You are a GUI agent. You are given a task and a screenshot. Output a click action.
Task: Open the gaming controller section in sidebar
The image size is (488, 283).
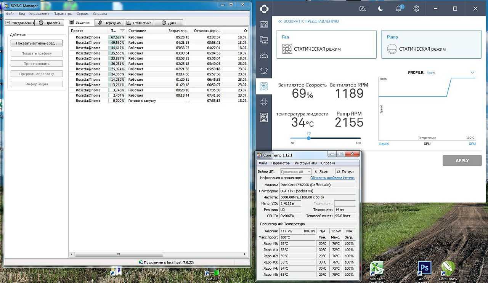[x=264, y=56]
